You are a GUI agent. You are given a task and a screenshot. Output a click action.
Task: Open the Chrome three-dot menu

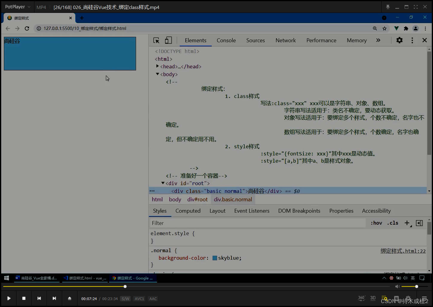425,28
